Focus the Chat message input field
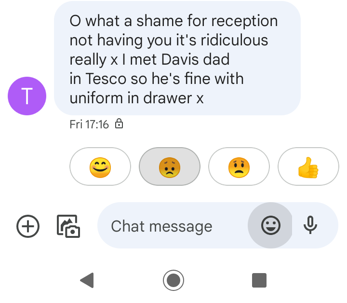Image resolution: width=347 pixels, height=303 pixels. click(x=173, y=225)
